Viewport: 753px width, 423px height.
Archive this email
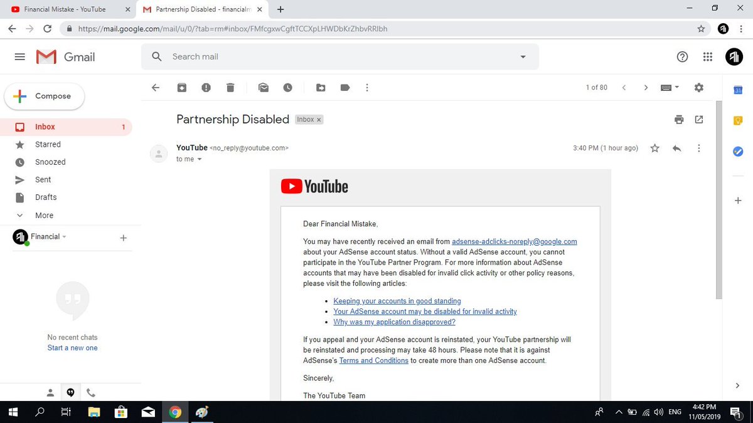[x=181, y=88]
